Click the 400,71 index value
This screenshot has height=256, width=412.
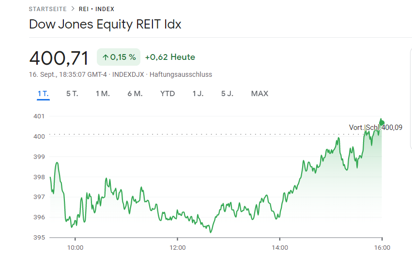tap(59, 58)
